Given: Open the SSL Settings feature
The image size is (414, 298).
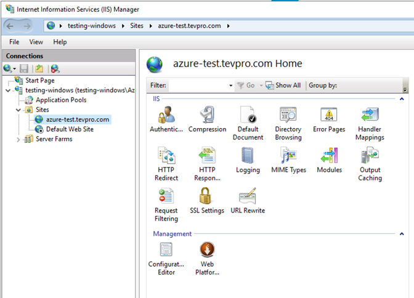Looking at the screenshot, I should click(x=207, y=201).
